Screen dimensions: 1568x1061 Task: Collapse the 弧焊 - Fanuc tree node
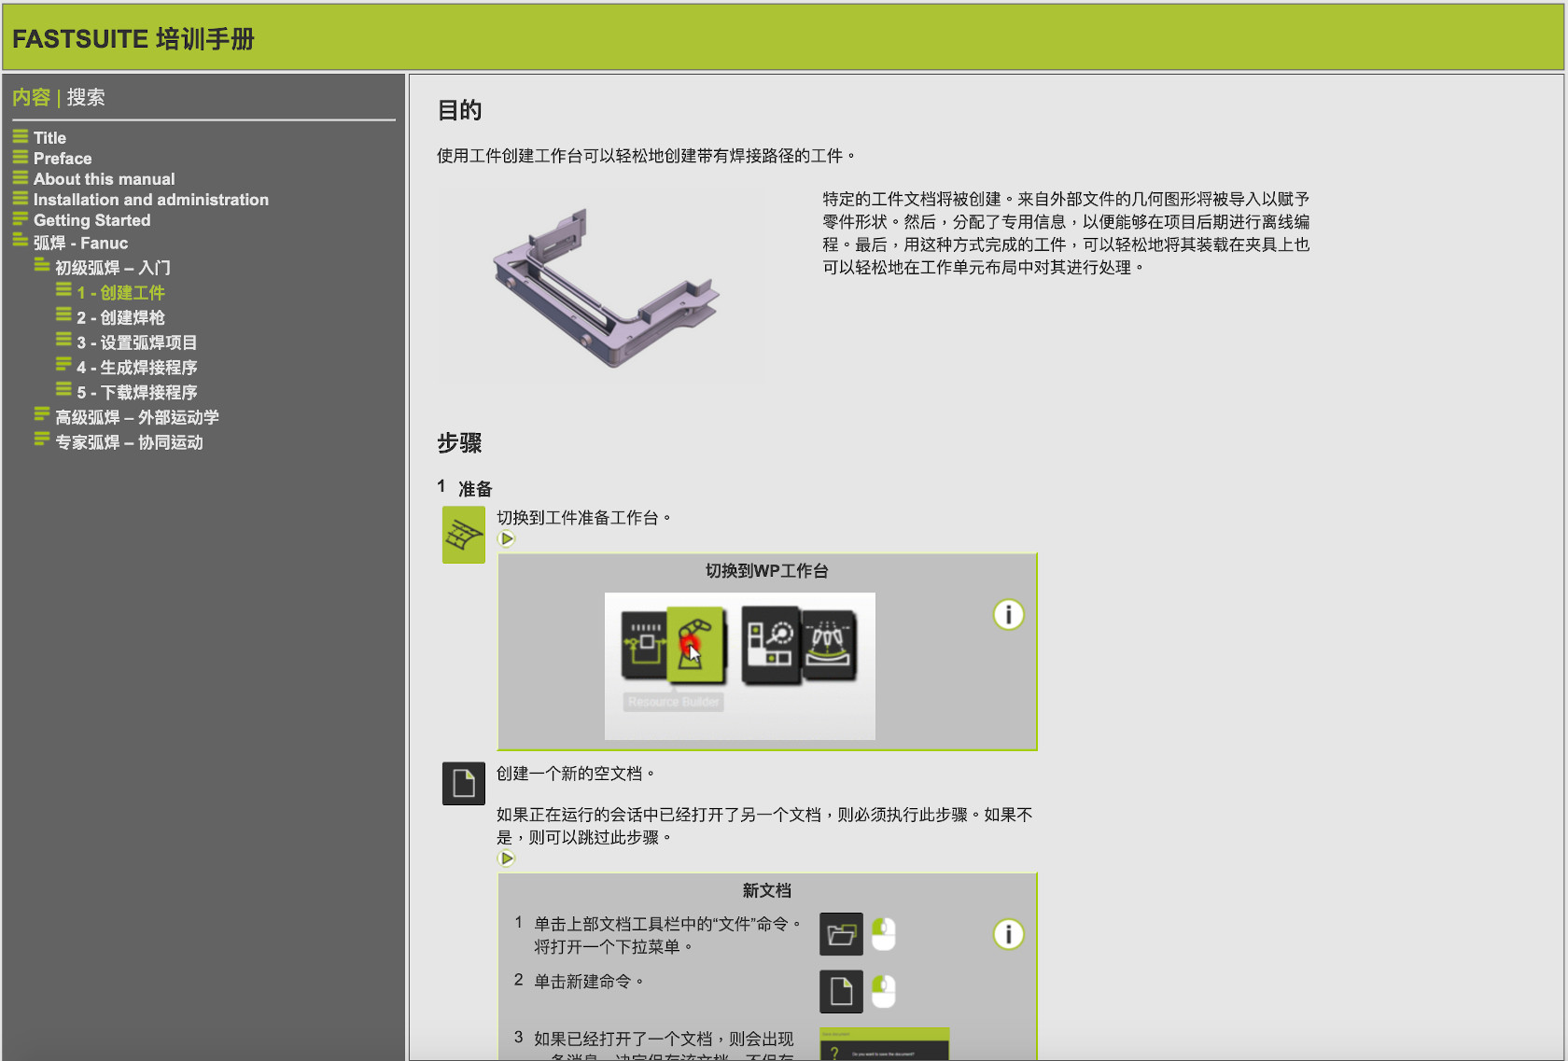(21, 239)
